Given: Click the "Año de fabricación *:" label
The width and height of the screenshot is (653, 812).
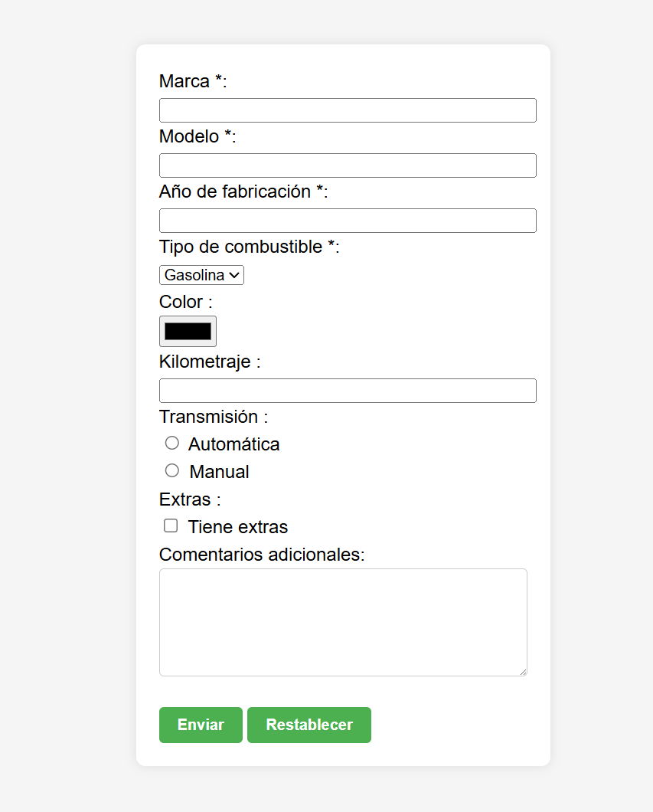Looking at the screenshot, I should click(x=243, y=192).
